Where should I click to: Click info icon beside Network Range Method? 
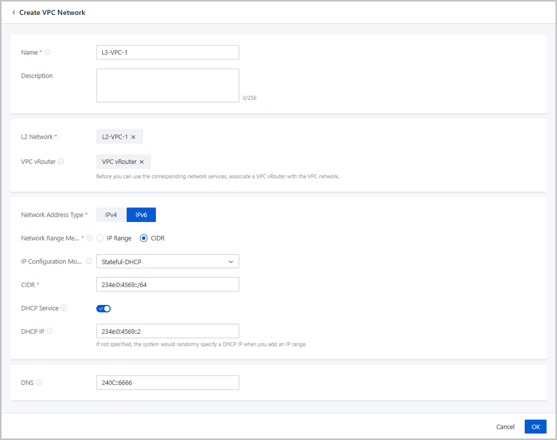(89, 238)
